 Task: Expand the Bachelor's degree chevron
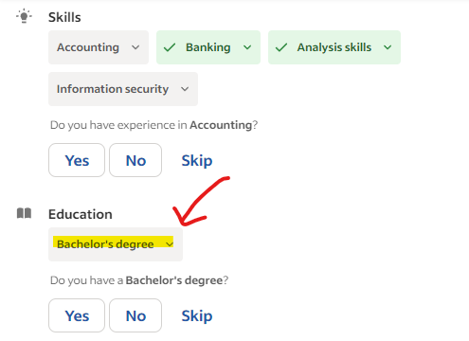(x=170, y=244)
